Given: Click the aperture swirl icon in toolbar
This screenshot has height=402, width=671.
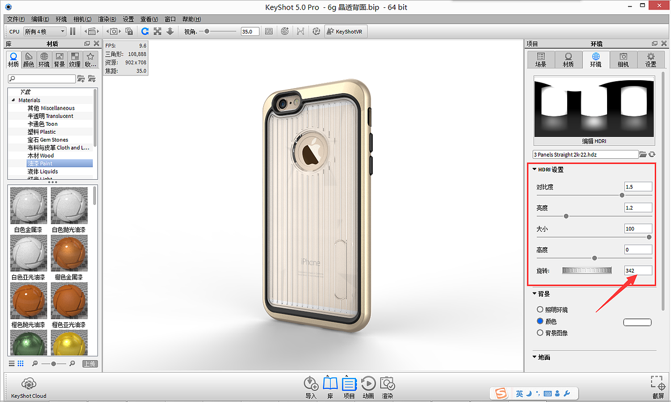Looking at the screenshot, I should [316, 31].
